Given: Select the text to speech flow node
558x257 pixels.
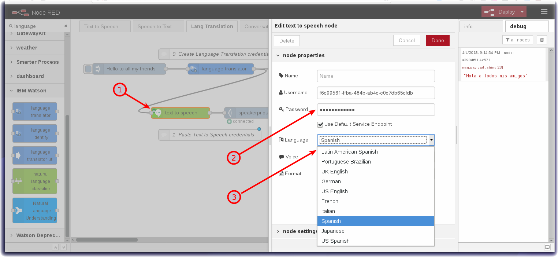Looking at the screenshot, I should pyautogui.click(x=181, y=113).
